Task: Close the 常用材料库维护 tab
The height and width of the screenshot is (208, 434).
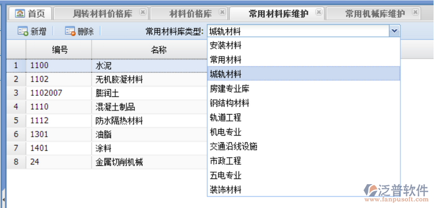Action: click(319, 12)
